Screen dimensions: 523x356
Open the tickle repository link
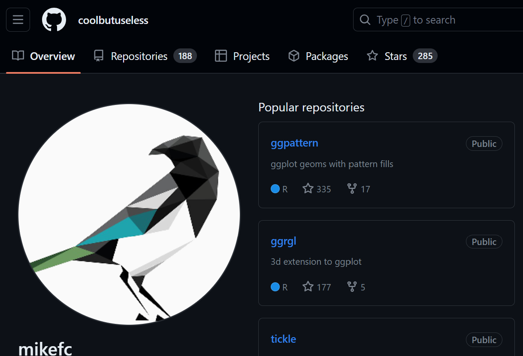click(x=284, y=339)
